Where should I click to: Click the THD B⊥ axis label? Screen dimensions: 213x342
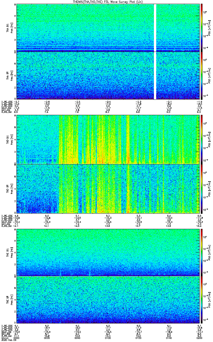[x=7, y=139]
